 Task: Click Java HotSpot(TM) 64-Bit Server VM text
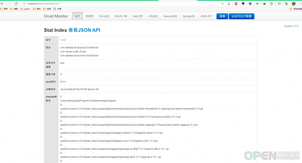tap(80, 89)
